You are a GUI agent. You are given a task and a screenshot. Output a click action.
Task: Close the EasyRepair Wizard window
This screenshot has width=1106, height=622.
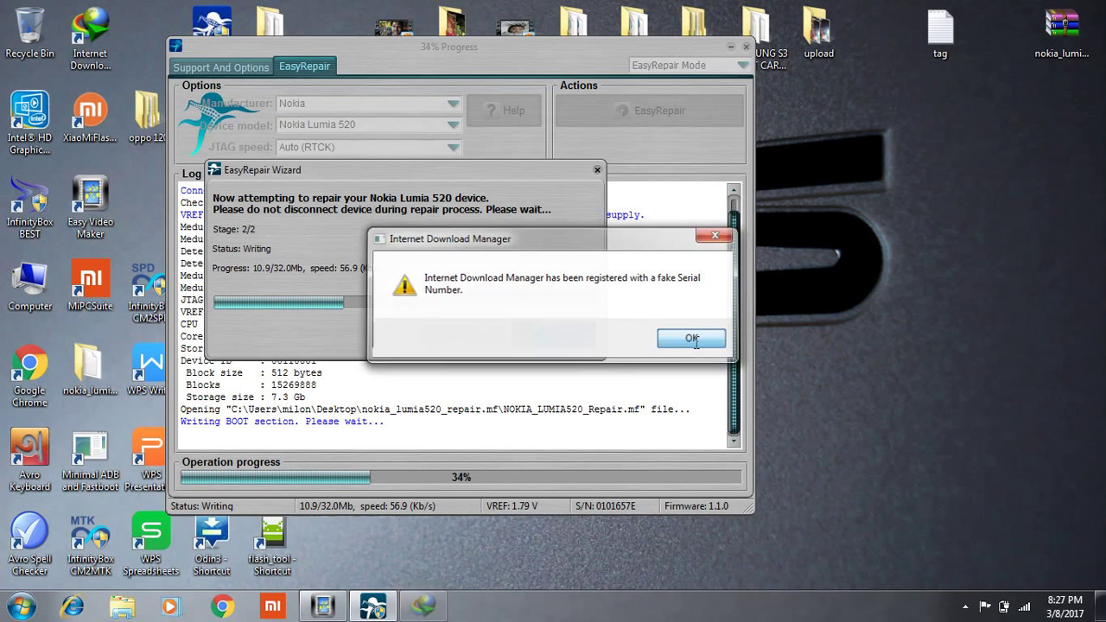[x=596, y=170]
